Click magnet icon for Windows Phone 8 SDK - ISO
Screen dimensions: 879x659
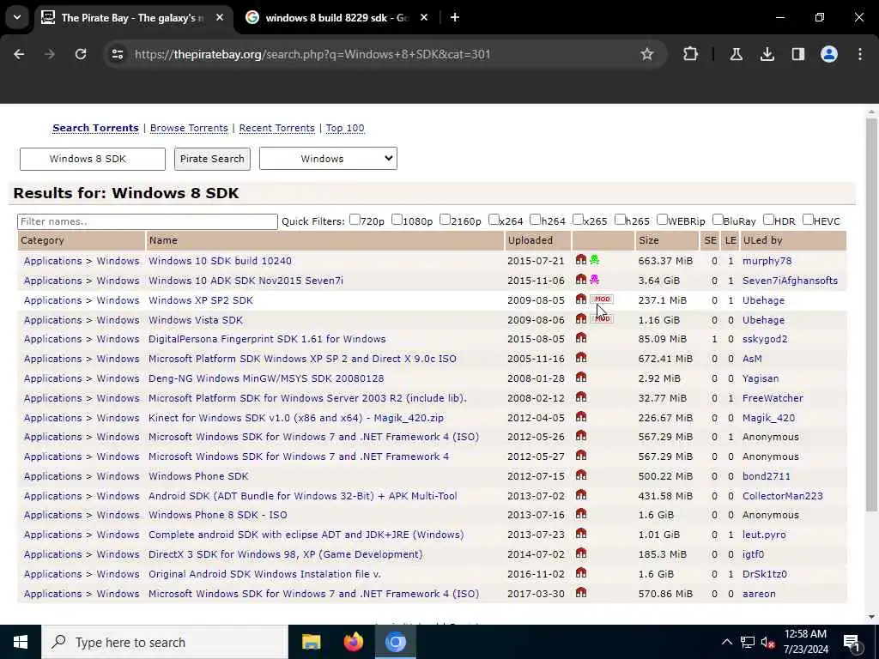click(x=581, y=514)
